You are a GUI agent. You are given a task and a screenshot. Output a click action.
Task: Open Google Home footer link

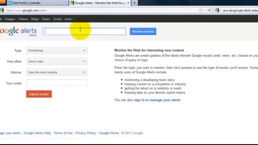click(109, 133)
